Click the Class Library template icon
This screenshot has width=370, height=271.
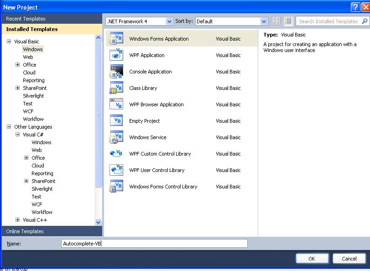click(x=116, y=88)
